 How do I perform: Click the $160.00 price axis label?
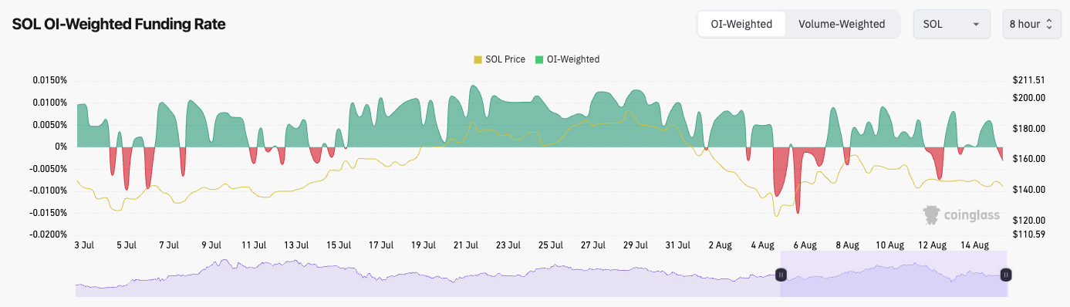coord(1030,159)
